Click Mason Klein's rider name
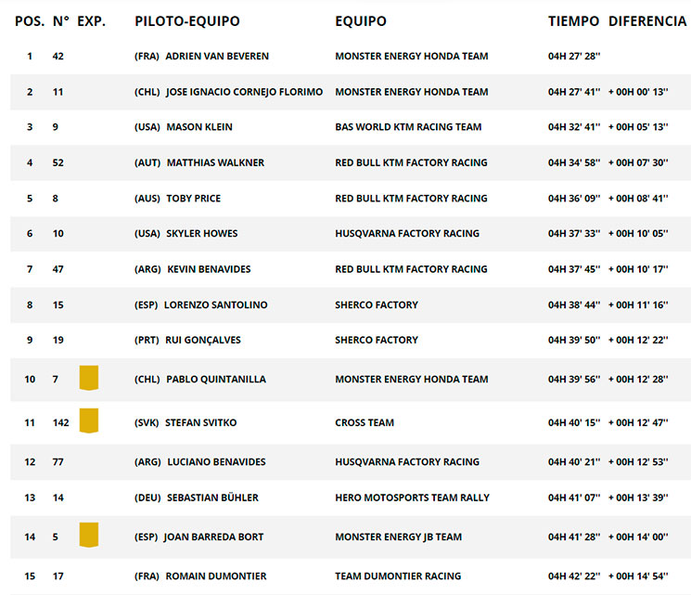This screenshot has width=691, height=595. 199,127
